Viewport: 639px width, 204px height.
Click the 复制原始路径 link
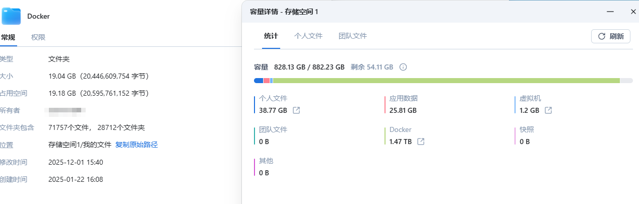click(137, 145)
